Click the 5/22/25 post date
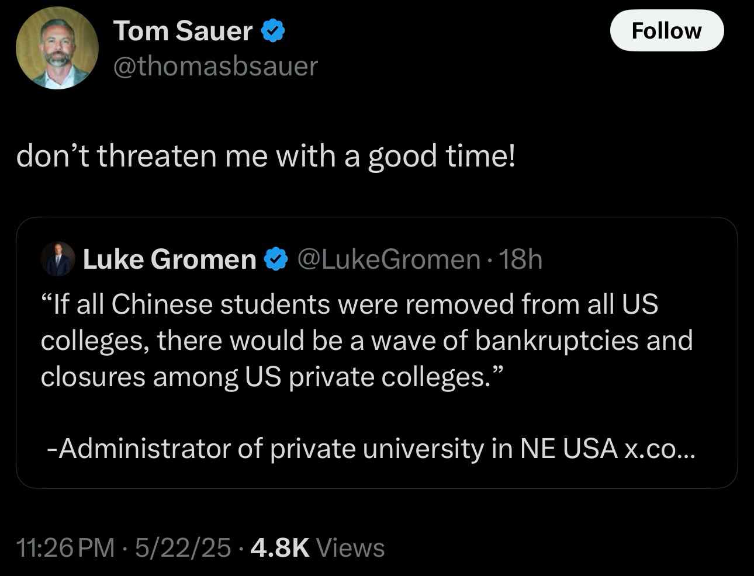754x576 pixels. pyautogui.click(x=183, y=547)
